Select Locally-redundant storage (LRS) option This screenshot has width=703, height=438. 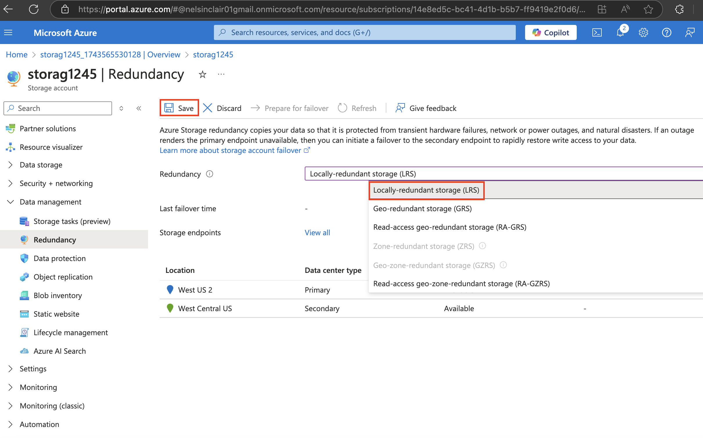pyautogui.click(x=536, y=190)
